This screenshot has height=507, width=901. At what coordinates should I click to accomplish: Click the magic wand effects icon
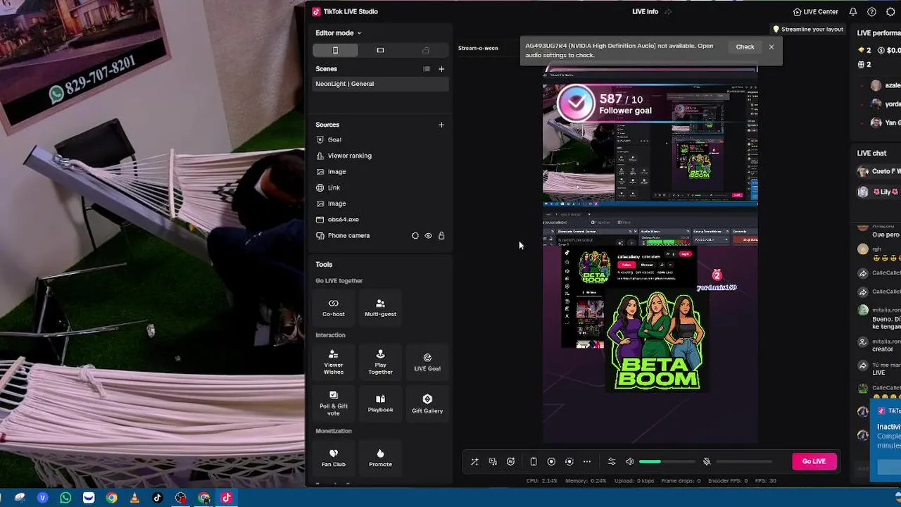pyautogui.click(x=474, y=462)
